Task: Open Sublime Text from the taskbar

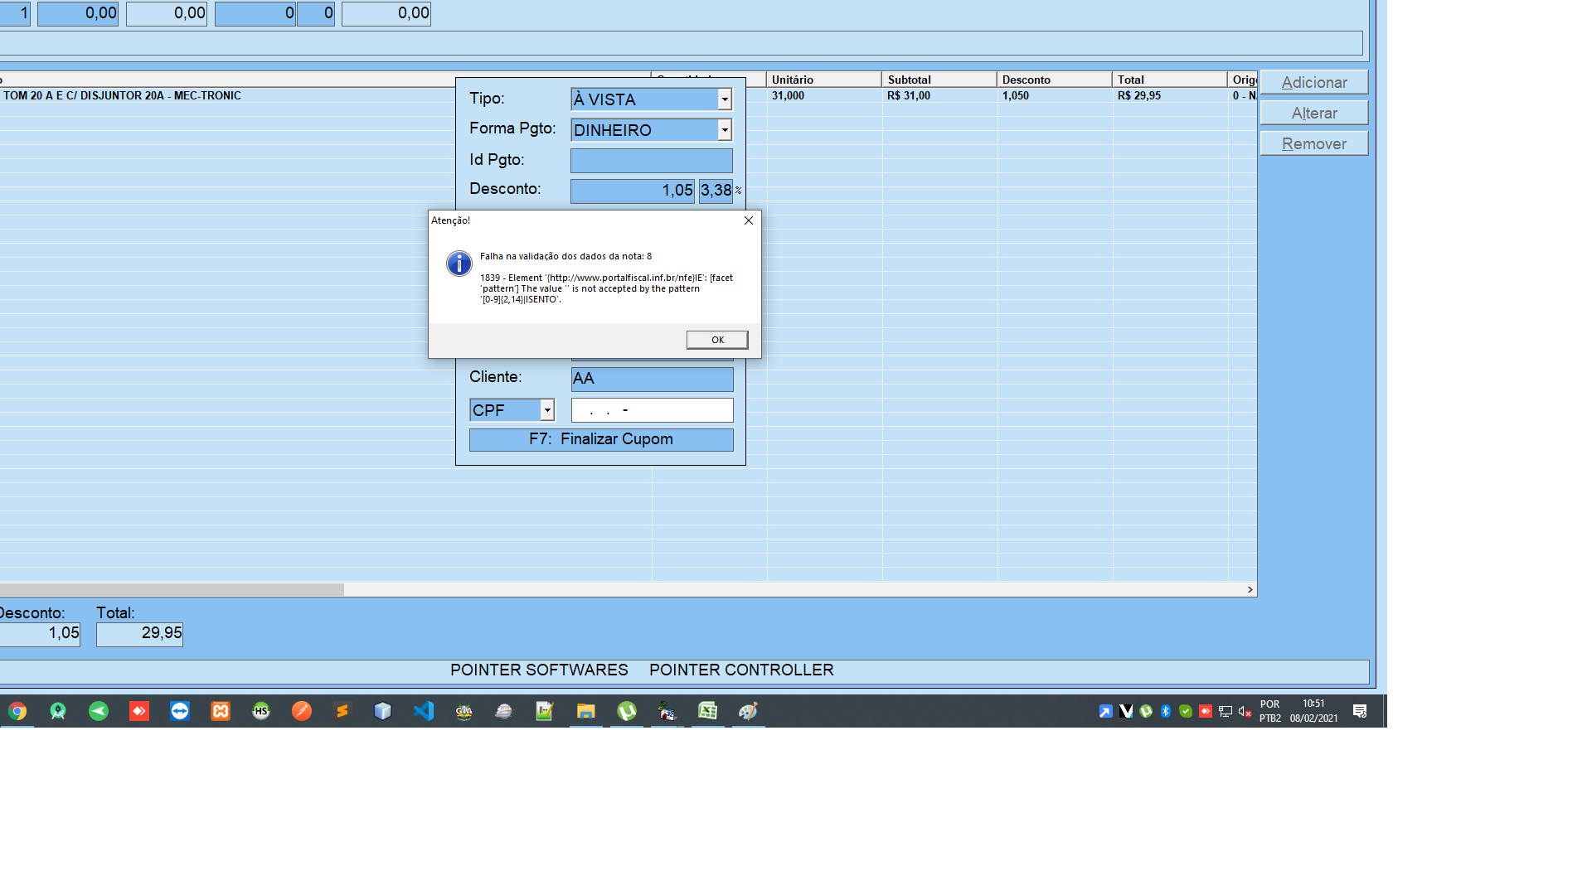Action: click(342, 711)
